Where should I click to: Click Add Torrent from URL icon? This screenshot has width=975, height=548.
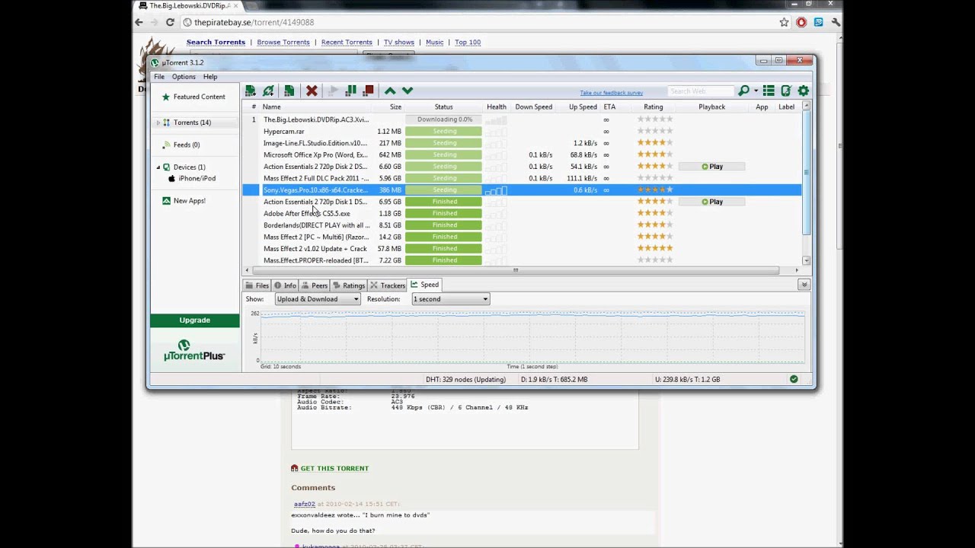pos(269,91)
